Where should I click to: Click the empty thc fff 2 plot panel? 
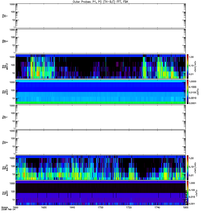(x=101, y=142)
